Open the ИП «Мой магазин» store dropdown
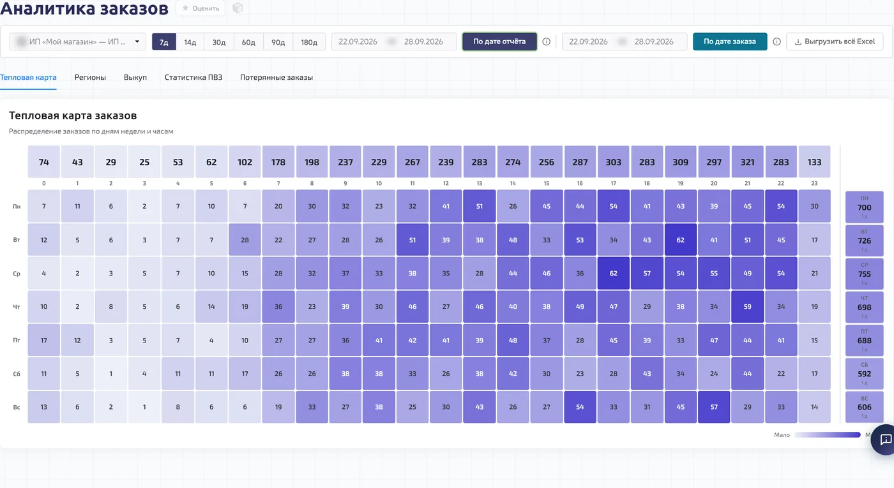This screenshot has height=488, width=894. tap(78, 41)
